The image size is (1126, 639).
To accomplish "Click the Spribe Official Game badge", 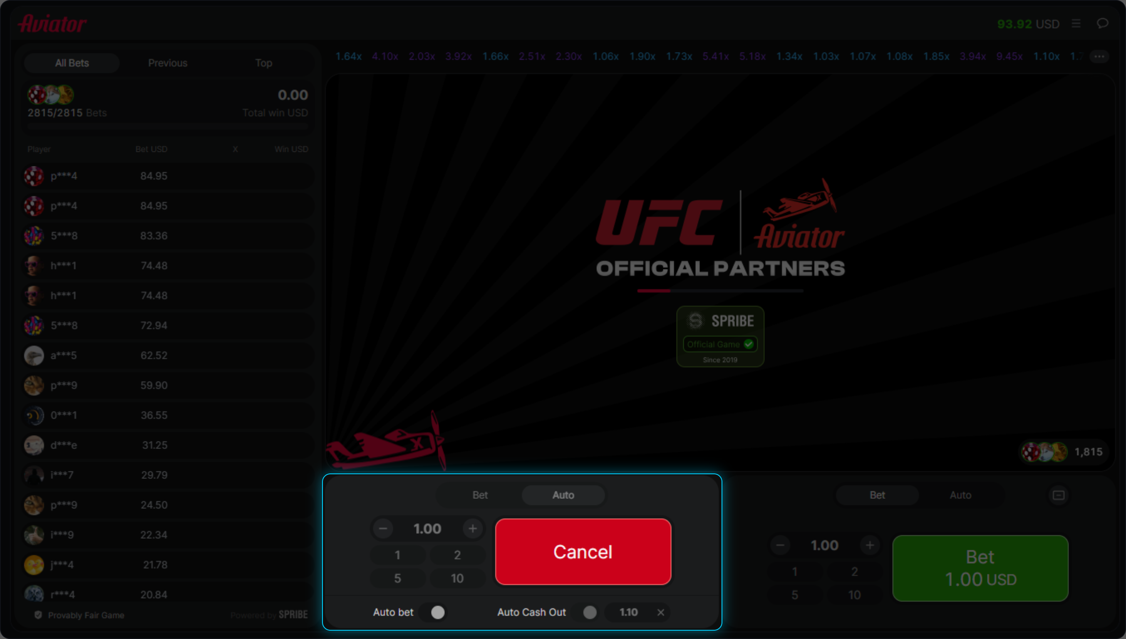I will click(720, 337).
